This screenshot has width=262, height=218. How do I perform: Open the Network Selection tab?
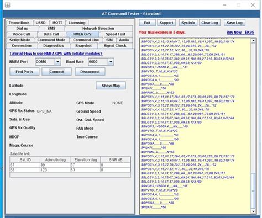(98, 28)
